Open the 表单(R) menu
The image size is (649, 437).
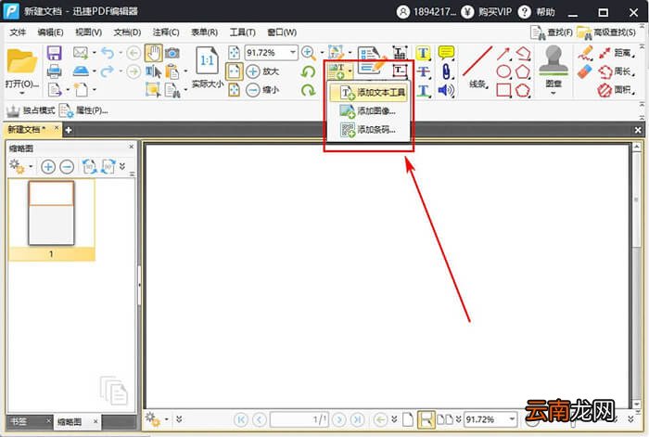pyautogui.click(x=204, y=32)
